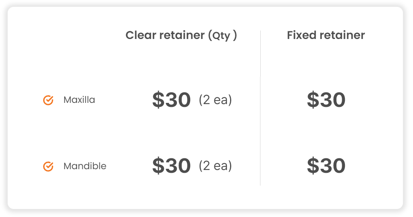Click the word Fixed in the column heading
The height and width of the screenshot is (217, 413).
pos(301,35)
